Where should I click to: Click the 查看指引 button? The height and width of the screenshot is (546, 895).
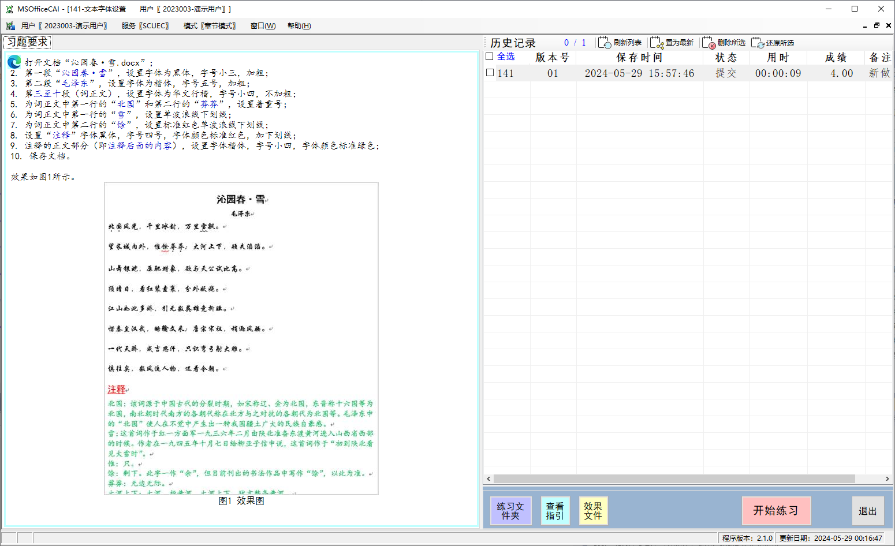click(555, 511)
